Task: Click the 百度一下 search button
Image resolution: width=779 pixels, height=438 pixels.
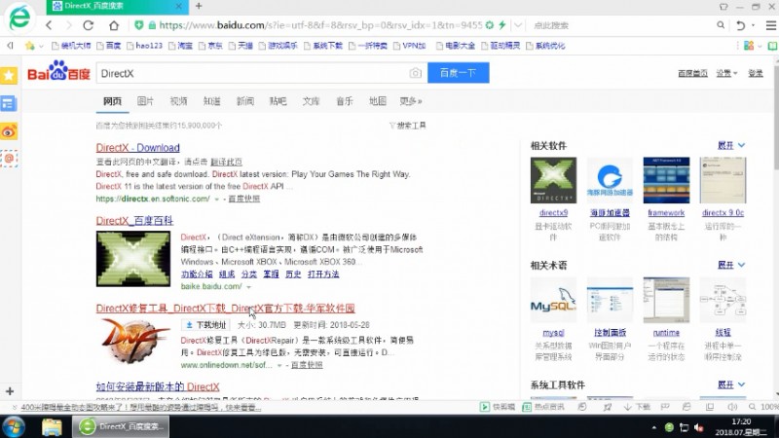Action: tap(458, 73)
